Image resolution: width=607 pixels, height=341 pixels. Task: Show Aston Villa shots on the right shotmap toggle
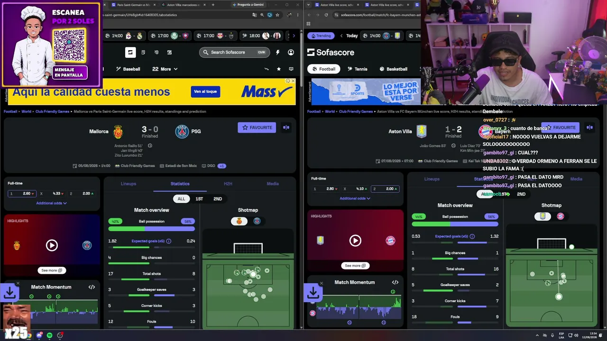[x=543, y=216]
